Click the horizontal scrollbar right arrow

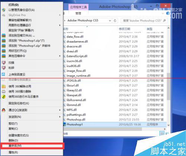coord(165,129)
